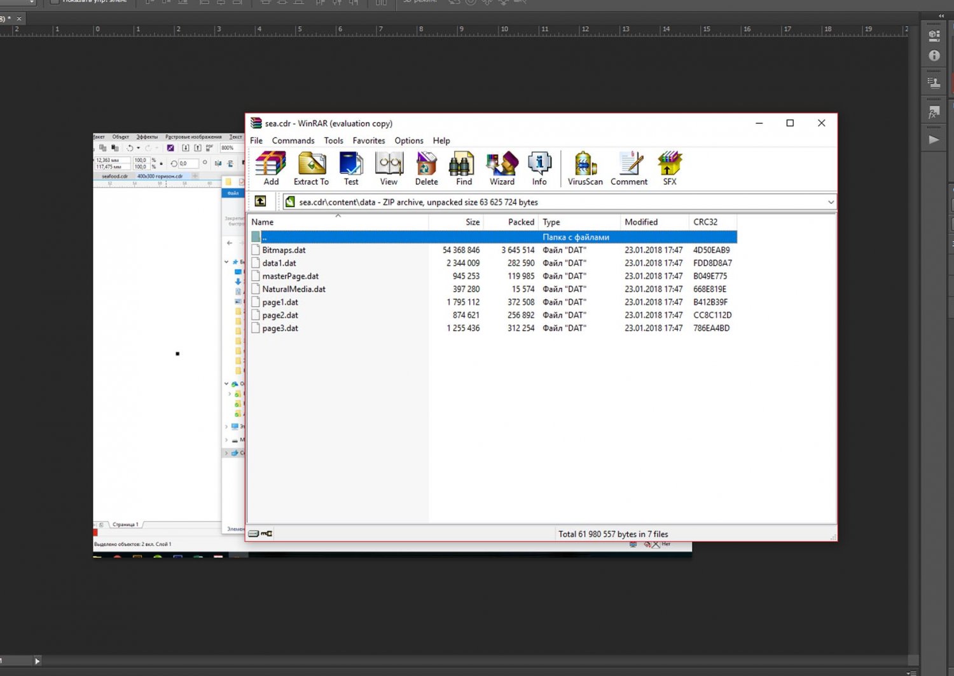The height and width of the screenshot is (676, 954).
Task: Select the page2.dat file
Action: [x=280, y=315]
